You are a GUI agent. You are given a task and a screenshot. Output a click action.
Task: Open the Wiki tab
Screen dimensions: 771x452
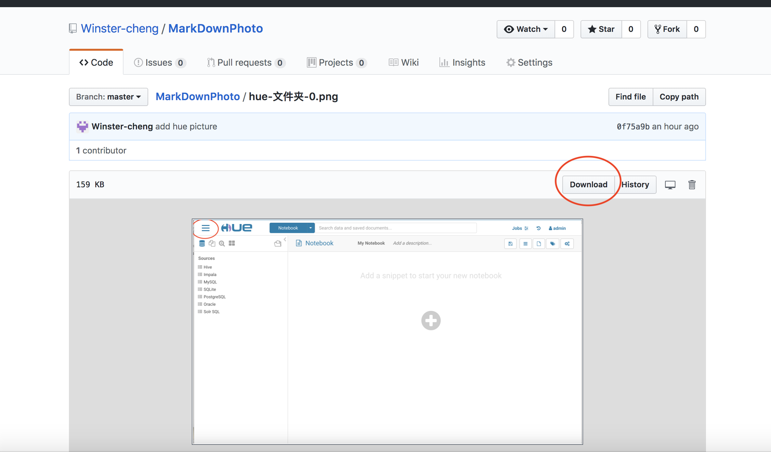(404, 62)
